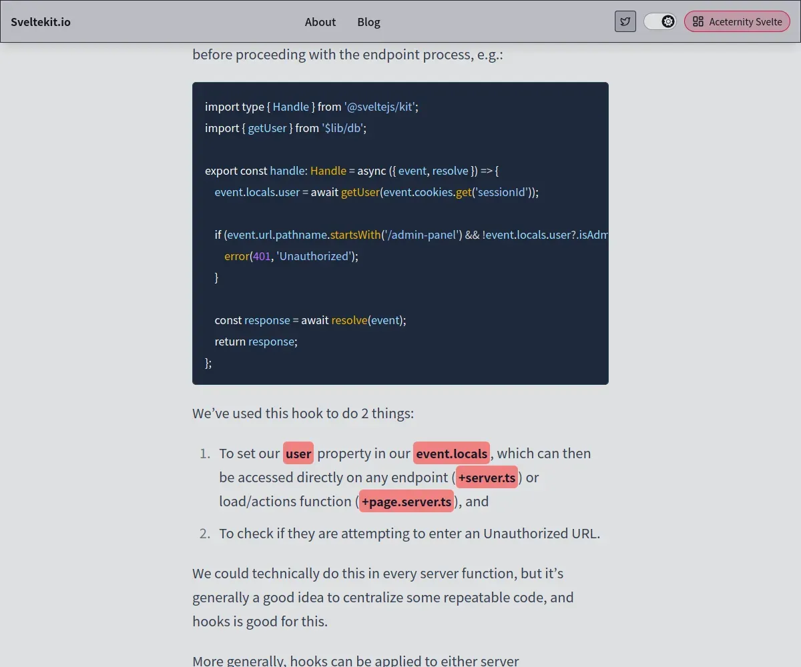Click the 401 status code number
Viewport: 801px width, 667px height.
262,256
